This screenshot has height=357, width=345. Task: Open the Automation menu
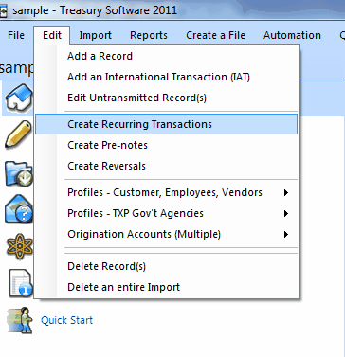click(x=292, y=35)
